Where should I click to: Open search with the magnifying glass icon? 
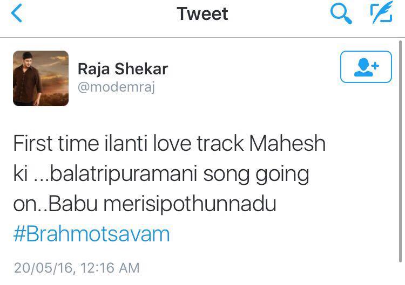pos(341,14)
